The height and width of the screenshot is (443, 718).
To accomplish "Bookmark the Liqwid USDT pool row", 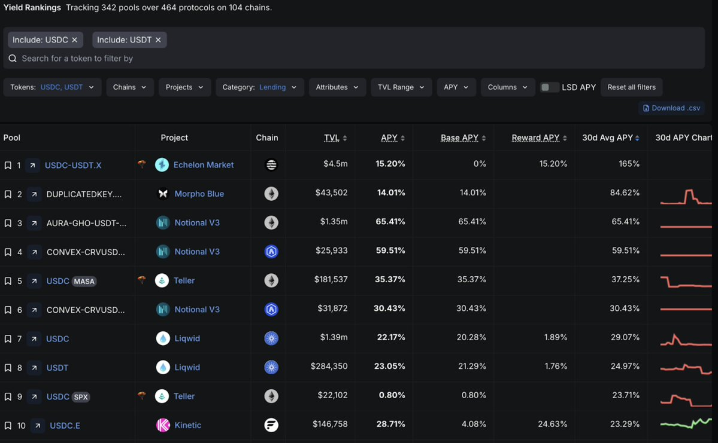I will [8, 368].
